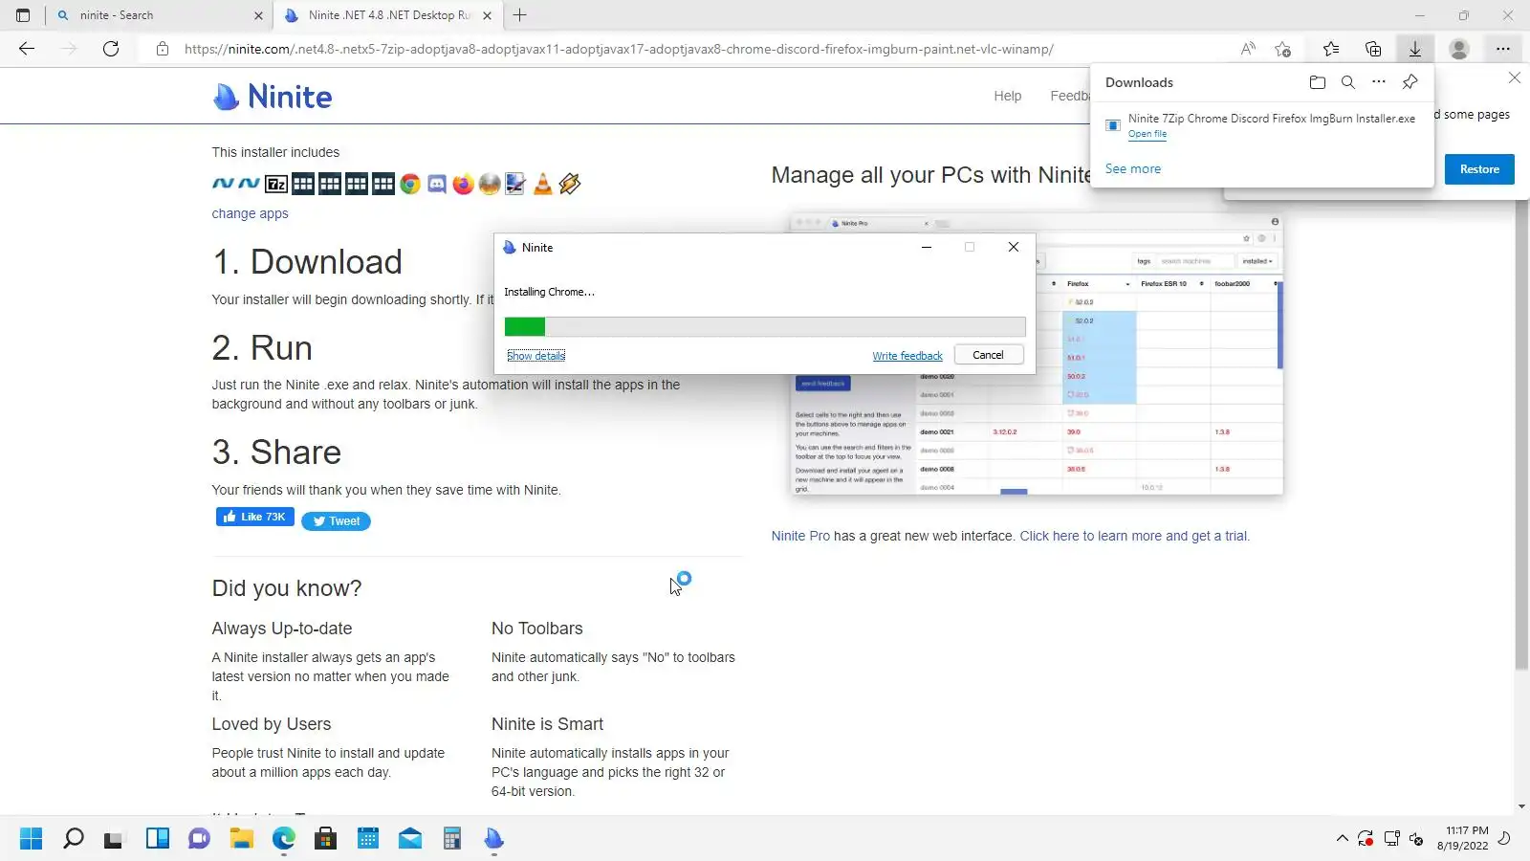
Task: Click the Facebook Like 73K button
Action: coord(254,517)
